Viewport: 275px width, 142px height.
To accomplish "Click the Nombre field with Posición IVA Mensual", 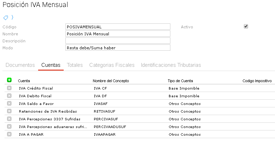I will (118, 34).
